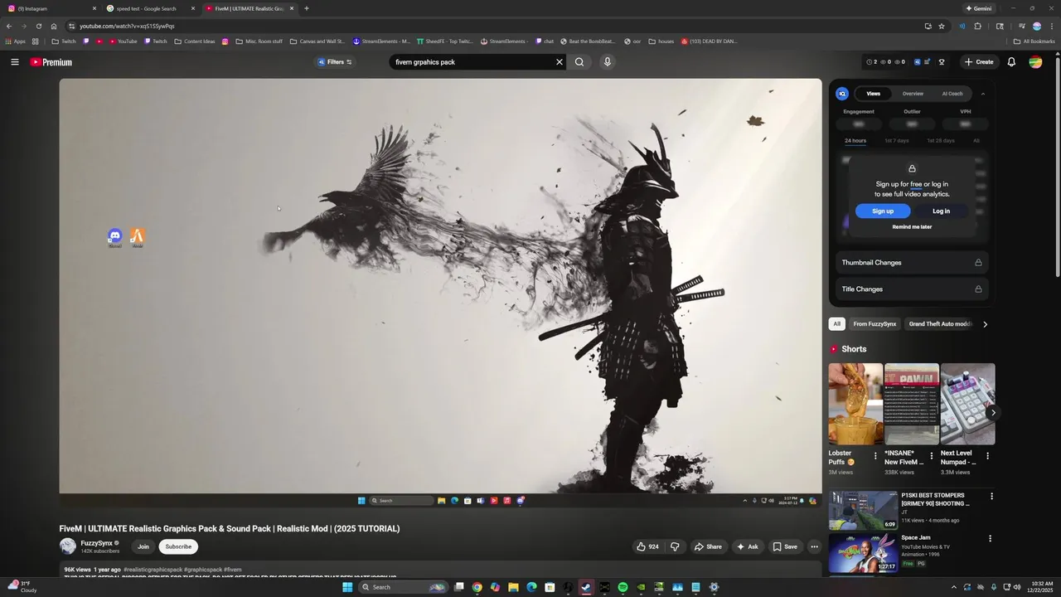Open the 'houses' bookmark folder
Screen dimensions: 1061x597
tap(661, 41)
